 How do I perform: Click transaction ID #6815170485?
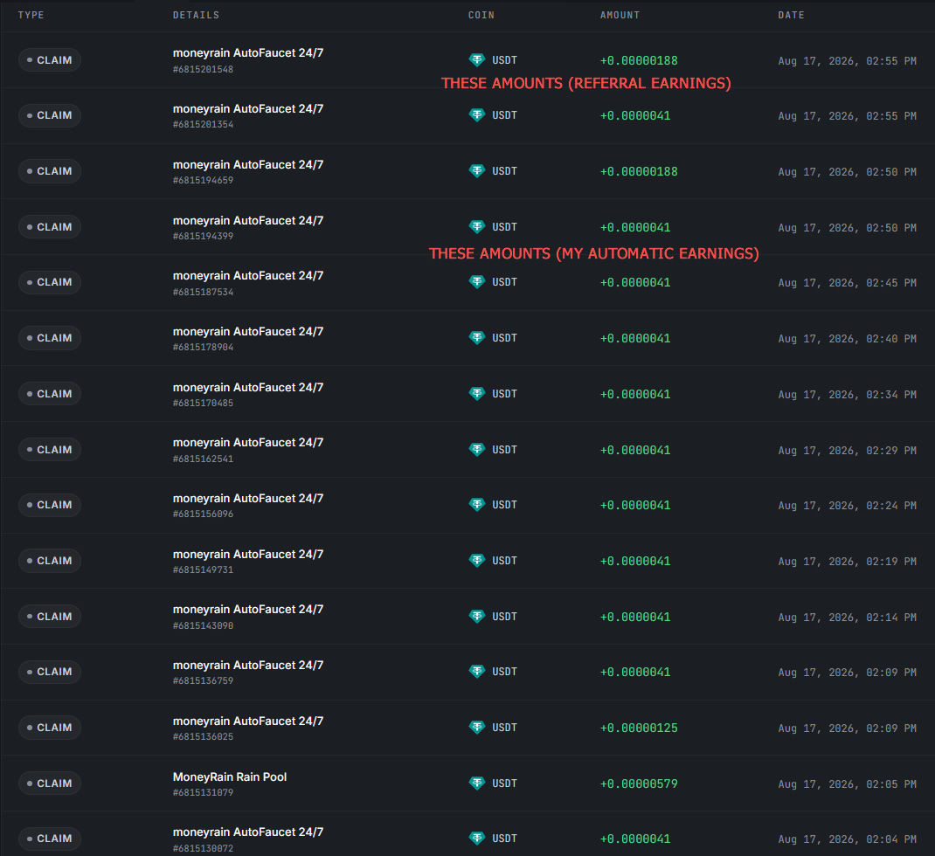point(203,403)
